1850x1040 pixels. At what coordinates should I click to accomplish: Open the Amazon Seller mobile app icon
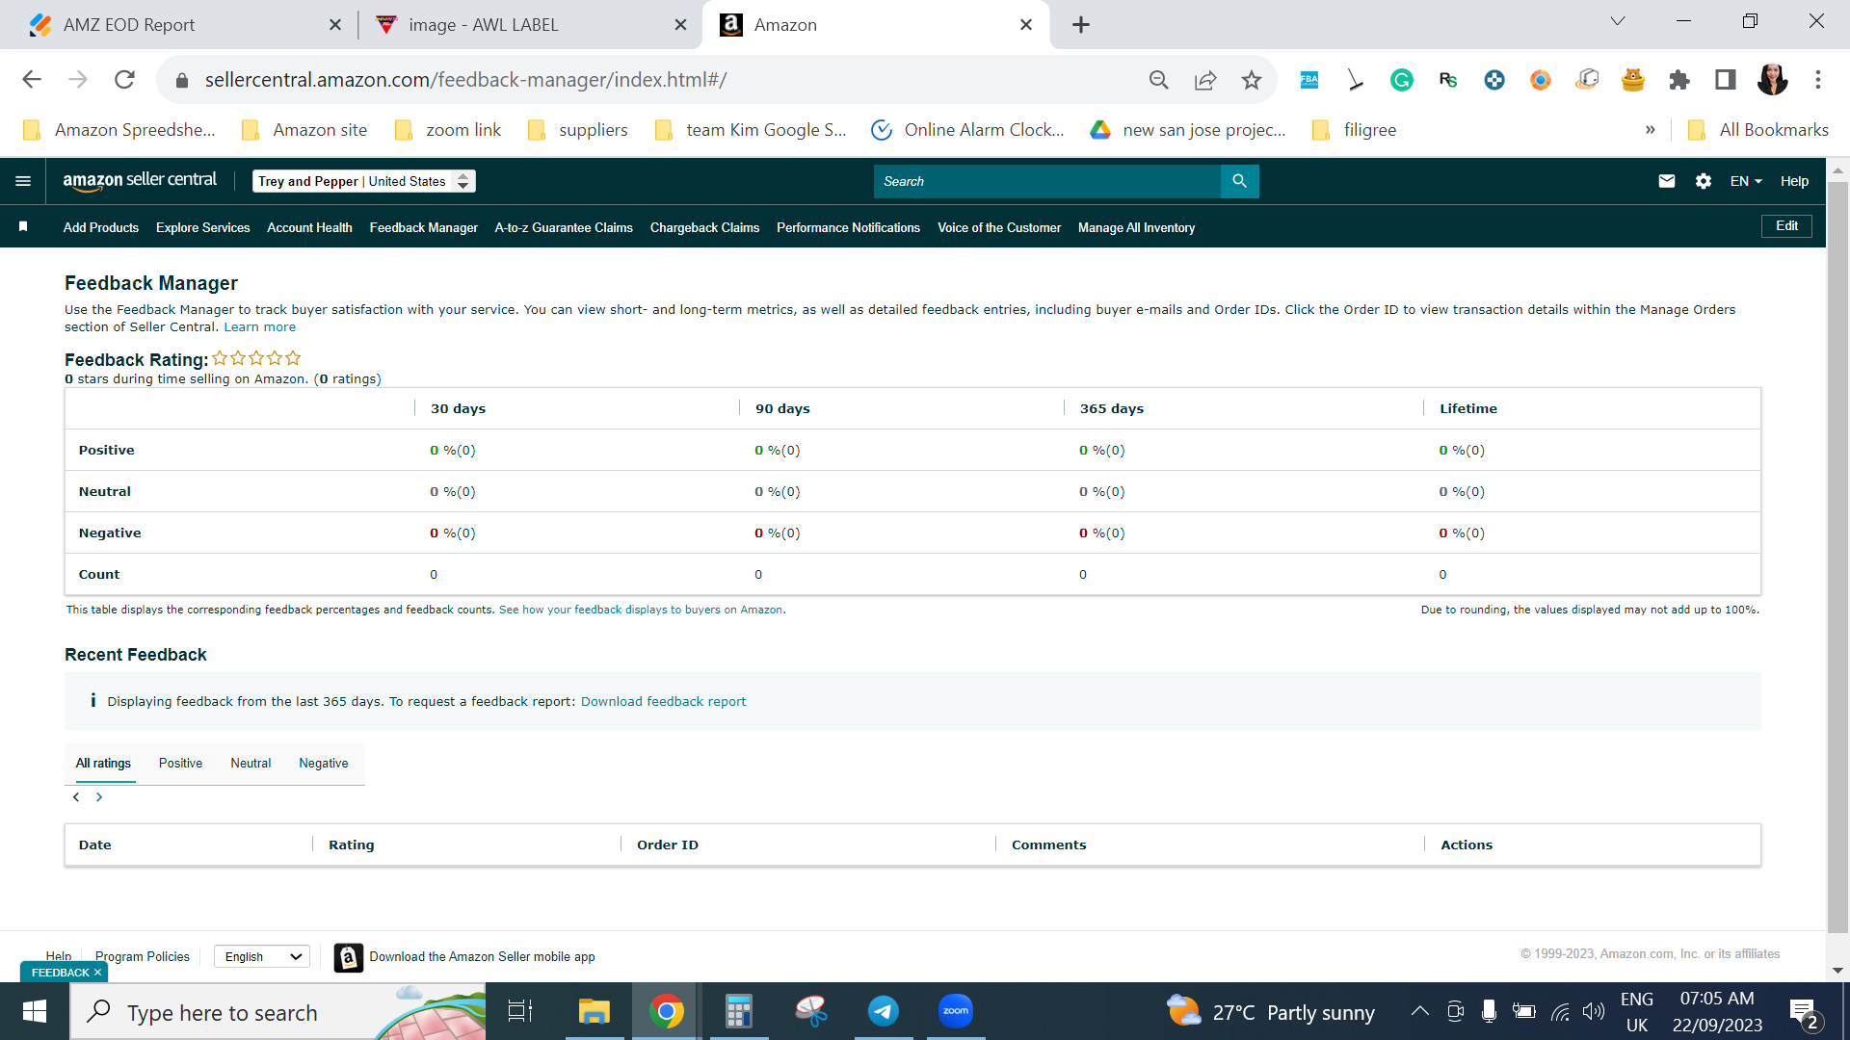(x=349, y=957)
